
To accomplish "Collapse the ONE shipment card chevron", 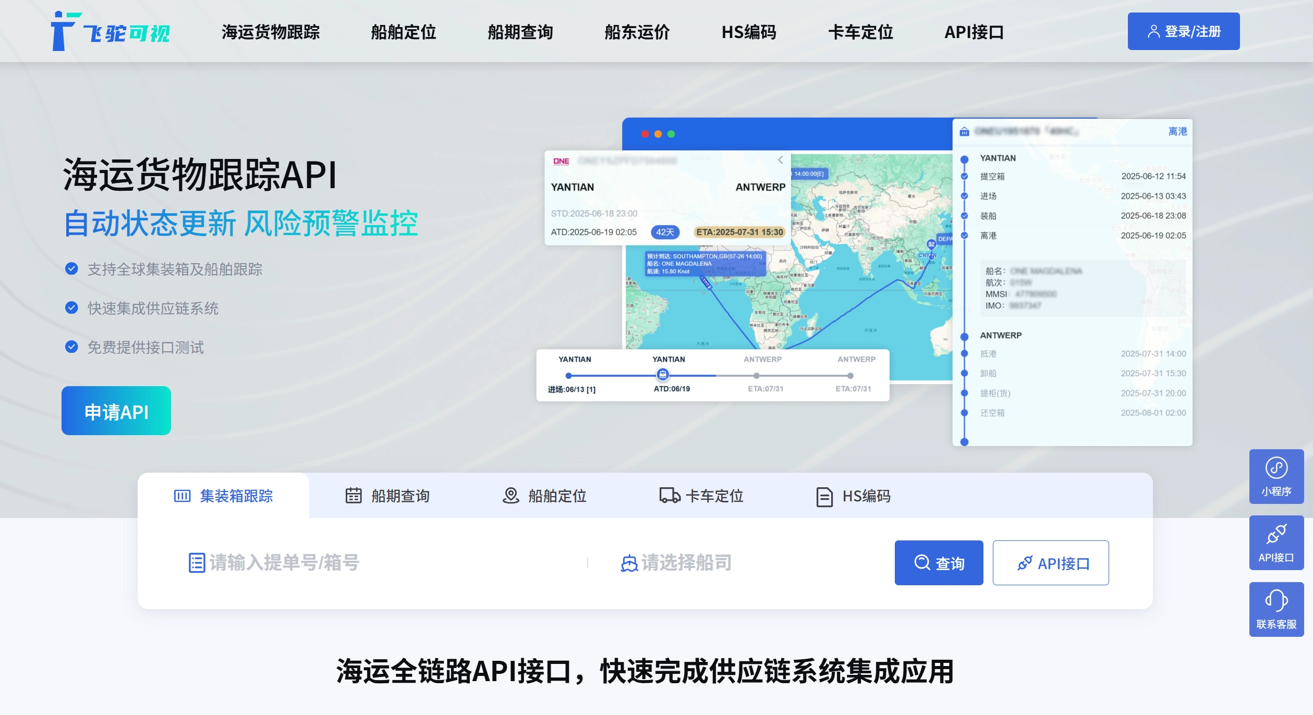I will pyautogui.click(x=780, y=160).
